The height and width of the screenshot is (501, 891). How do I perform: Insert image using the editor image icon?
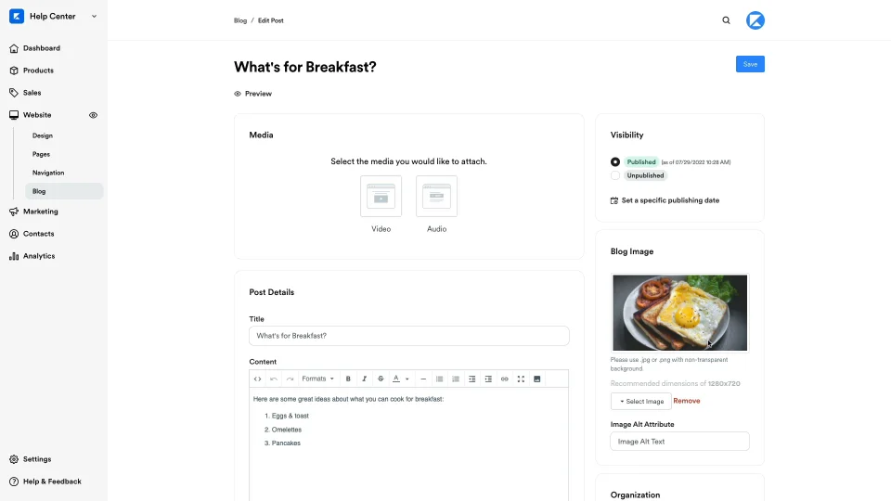[x=537, y=379]
